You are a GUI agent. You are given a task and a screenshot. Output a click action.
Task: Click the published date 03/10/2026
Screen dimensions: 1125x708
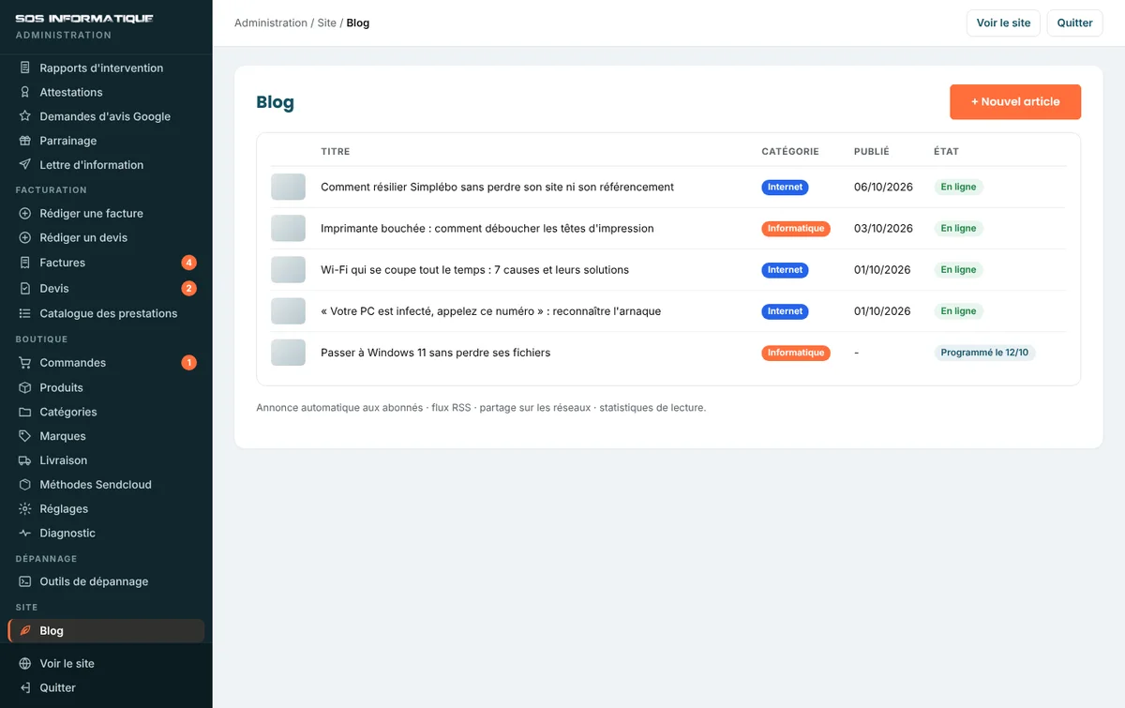click(x=883, y=228)
